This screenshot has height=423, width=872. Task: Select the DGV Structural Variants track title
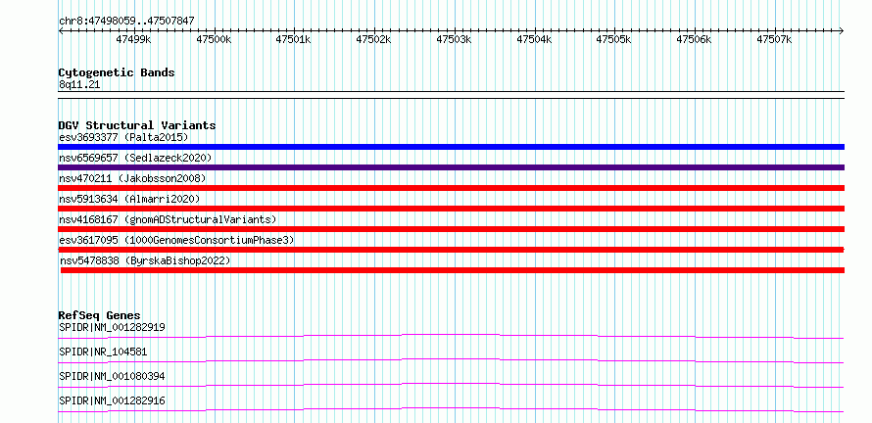[x=137, y=125]
